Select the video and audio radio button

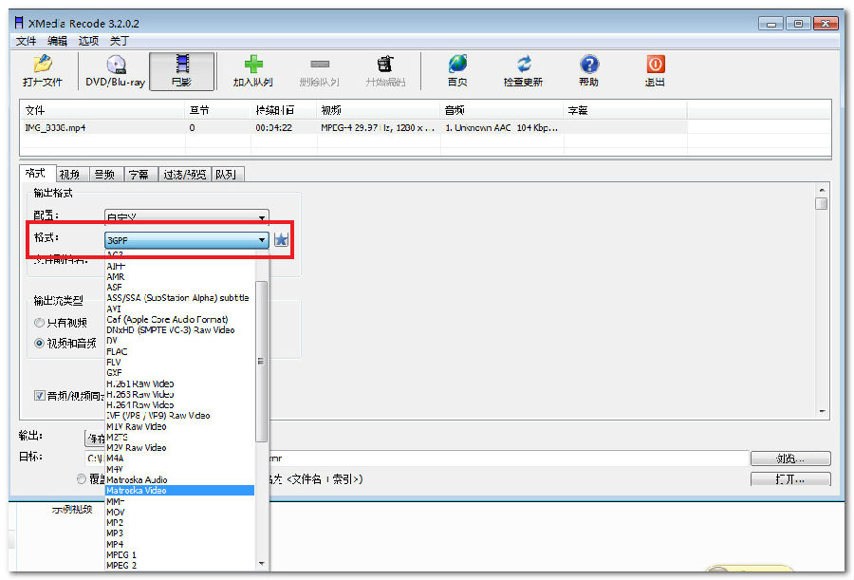point(39,344)
